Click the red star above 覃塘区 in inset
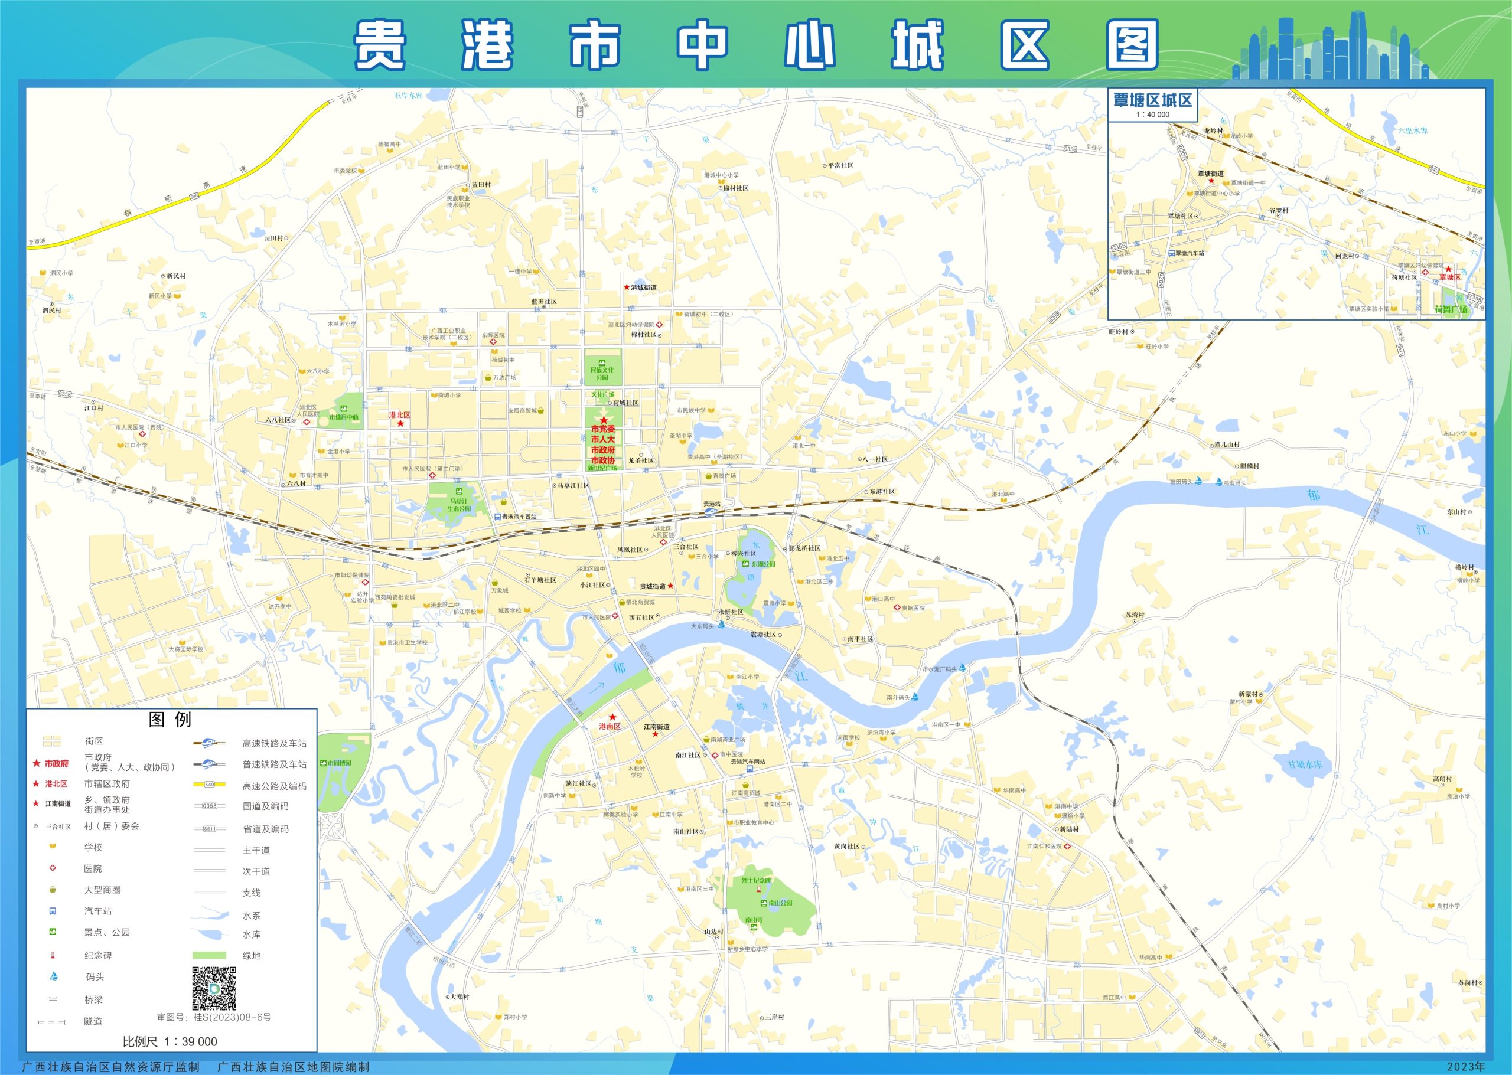This screenshot has width=1512, height=1075. [1448, 269]
